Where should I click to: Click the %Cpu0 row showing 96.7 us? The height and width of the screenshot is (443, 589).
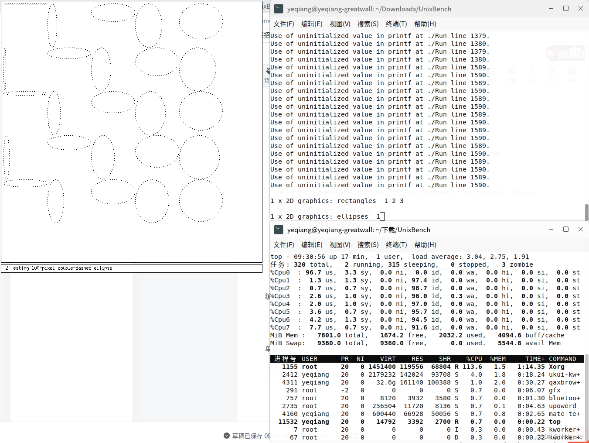pos(425,272)
